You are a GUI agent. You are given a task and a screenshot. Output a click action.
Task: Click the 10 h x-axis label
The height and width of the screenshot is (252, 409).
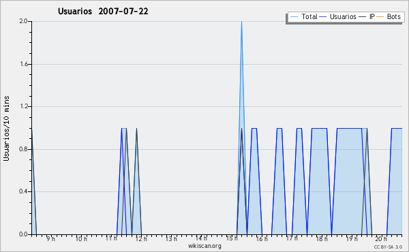point(81,238)
